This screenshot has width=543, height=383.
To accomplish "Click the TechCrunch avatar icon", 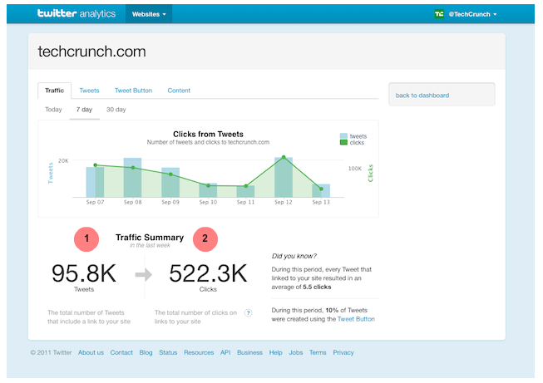I will pos(440,14).
